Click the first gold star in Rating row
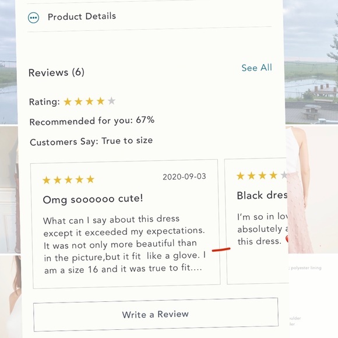This screenshot has height=338, width=338. pos(68,102)
